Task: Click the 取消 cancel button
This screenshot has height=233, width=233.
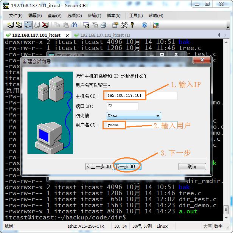Action: [192, 166]
